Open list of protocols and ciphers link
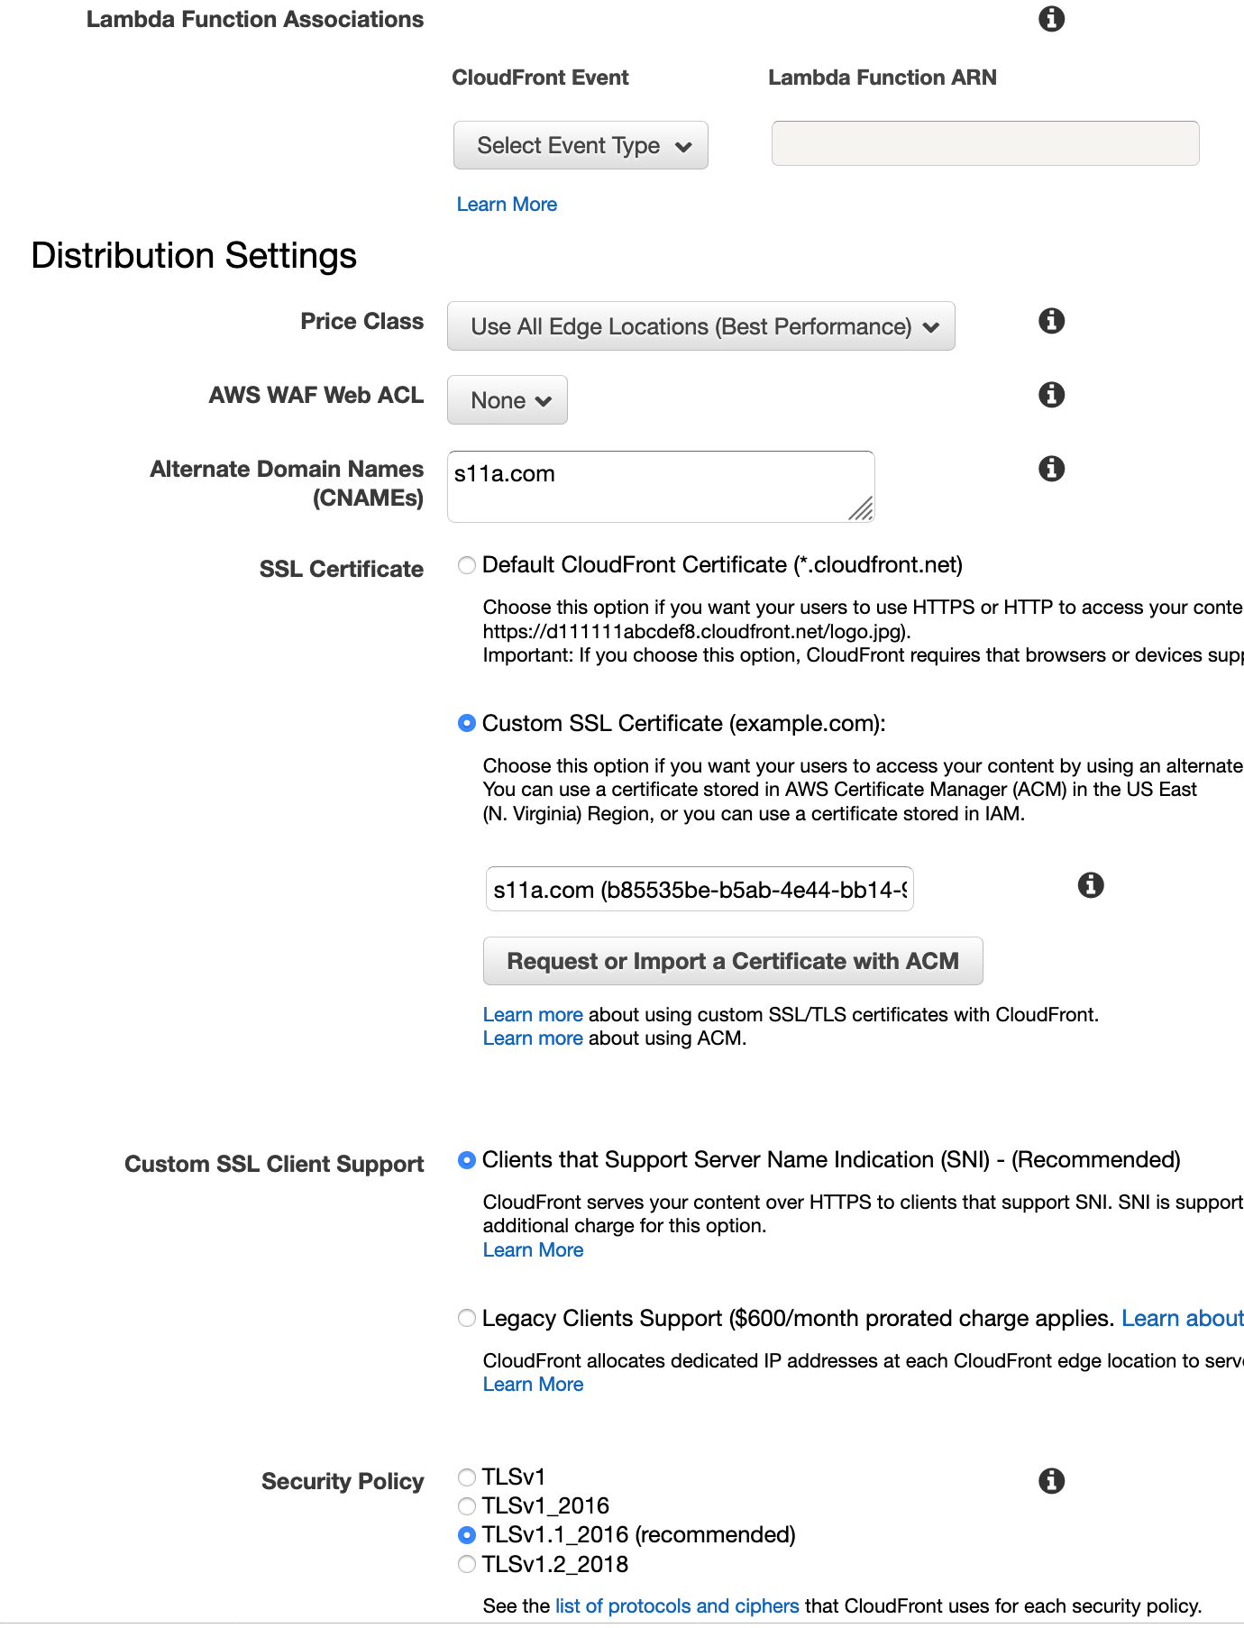1244x1628 pixels. 677,1605
